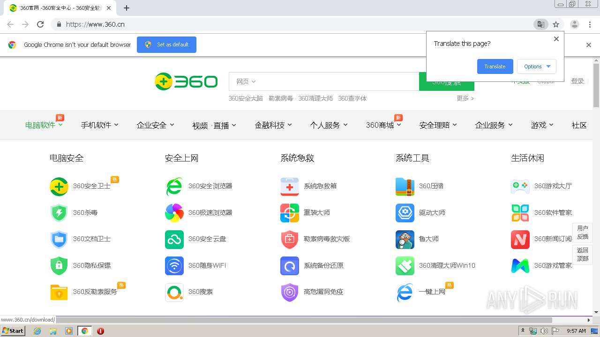Click the translate icon in address bar
The width and height of the screenshot is (600, 337).
(x=540, y=24)
